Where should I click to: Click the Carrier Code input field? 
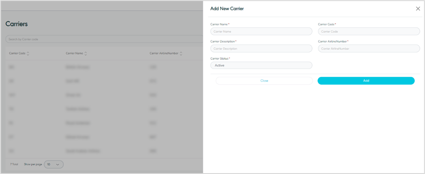(x=369, y=31)
